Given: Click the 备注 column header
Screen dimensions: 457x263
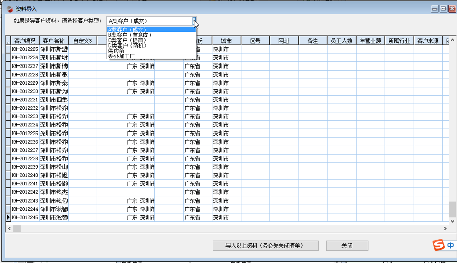Looking at the screenshot, I should click(x=313, y=41).
